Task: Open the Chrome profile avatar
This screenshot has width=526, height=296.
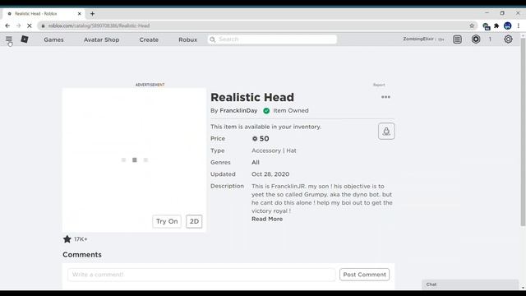Action: click(x=508, y=25)
